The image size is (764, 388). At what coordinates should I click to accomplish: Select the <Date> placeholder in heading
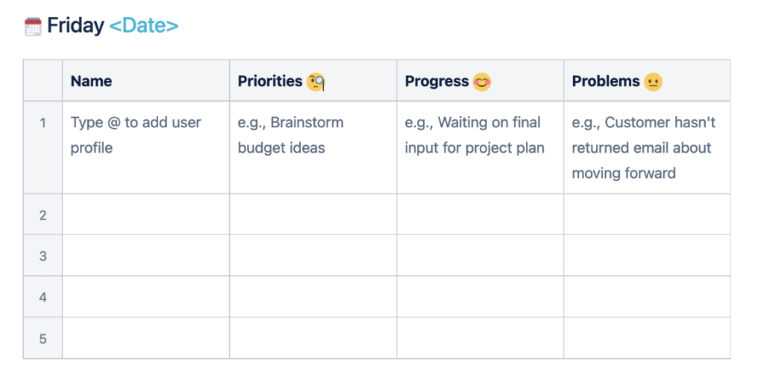pyautogui.click(x=144, y=25)
